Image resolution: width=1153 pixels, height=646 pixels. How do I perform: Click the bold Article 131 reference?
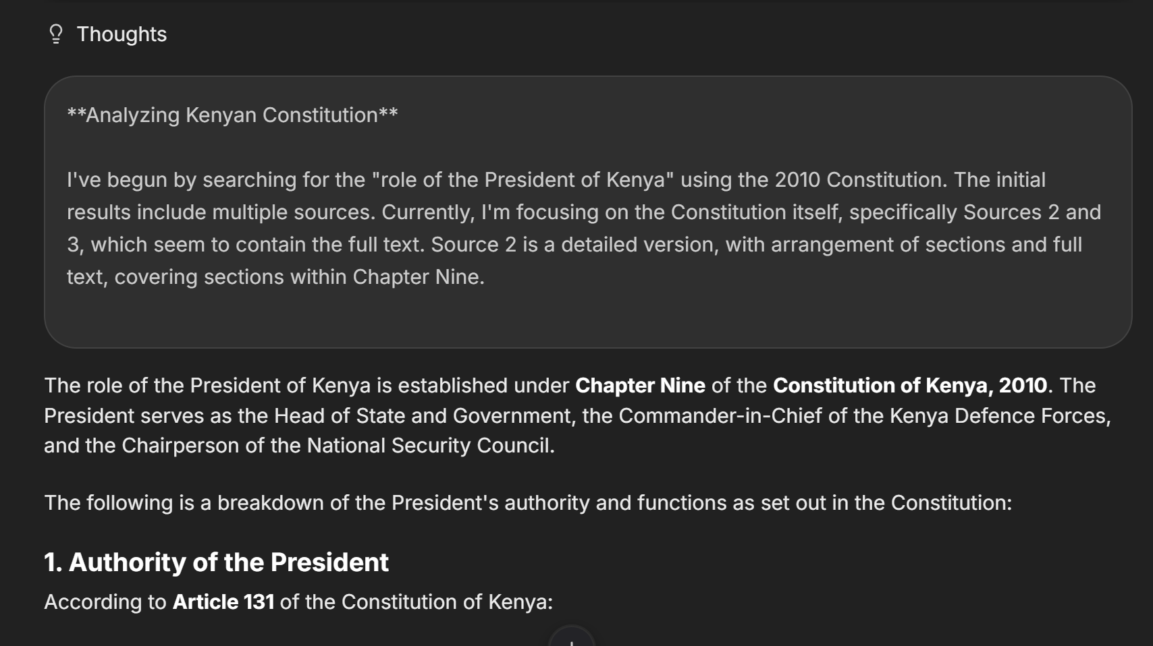pos(223,601)
